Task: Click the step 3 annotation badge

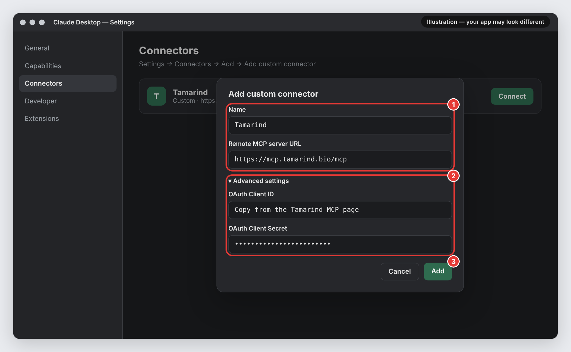Action: pyautogui.click(x=453, y=262)
